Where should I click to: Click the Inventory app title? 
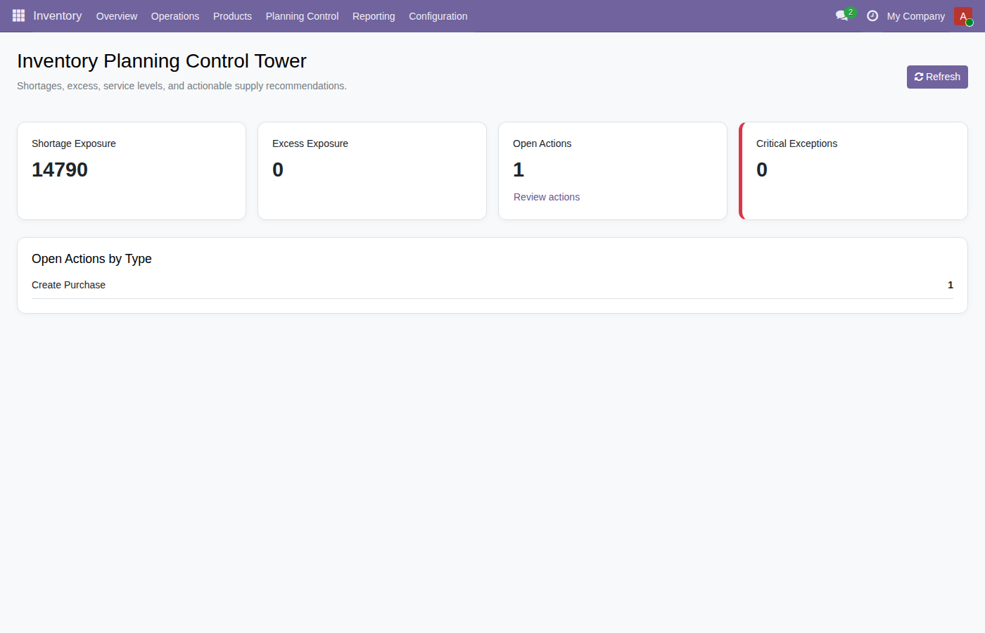58,15
